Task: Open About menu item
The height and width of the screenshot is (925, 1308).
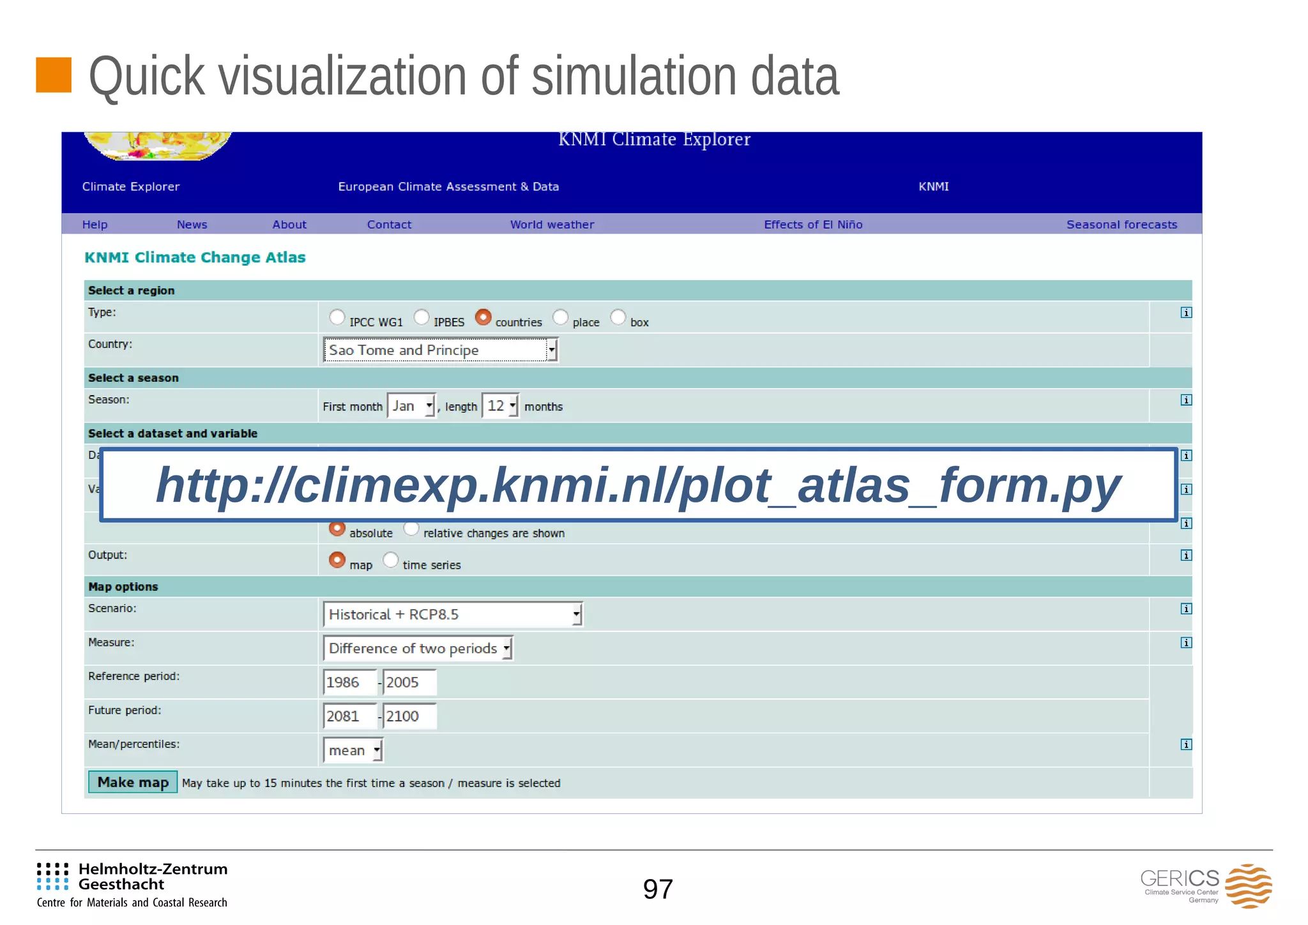Action: 289,225
